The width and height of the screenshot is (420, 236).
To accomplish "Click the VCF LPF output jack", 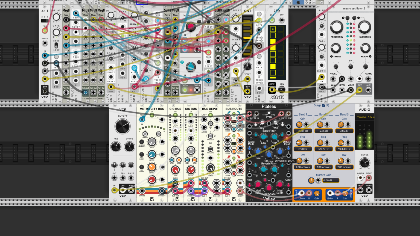I will tap(123, 190).
